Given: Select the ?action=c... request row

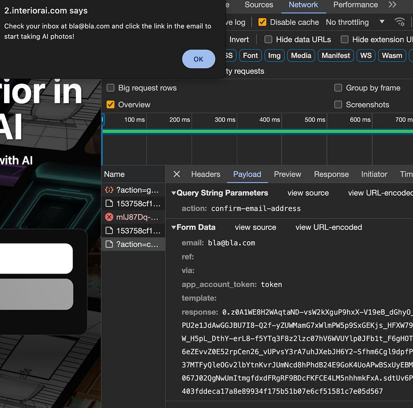Looking at the screenshot, I should [x=133, y=244].
